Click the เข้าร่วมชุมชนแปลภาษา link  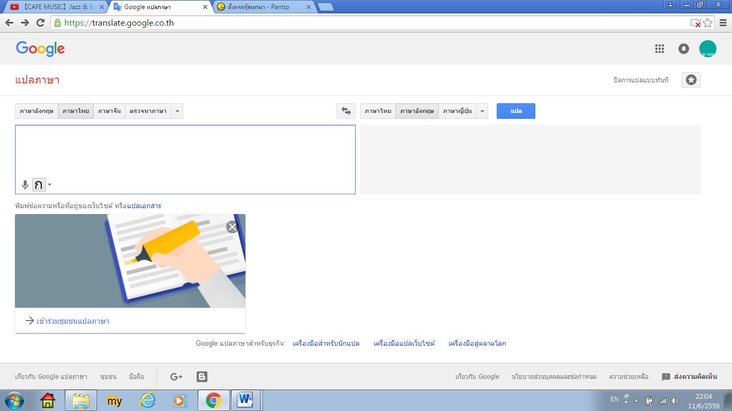[x=73, y=321]
